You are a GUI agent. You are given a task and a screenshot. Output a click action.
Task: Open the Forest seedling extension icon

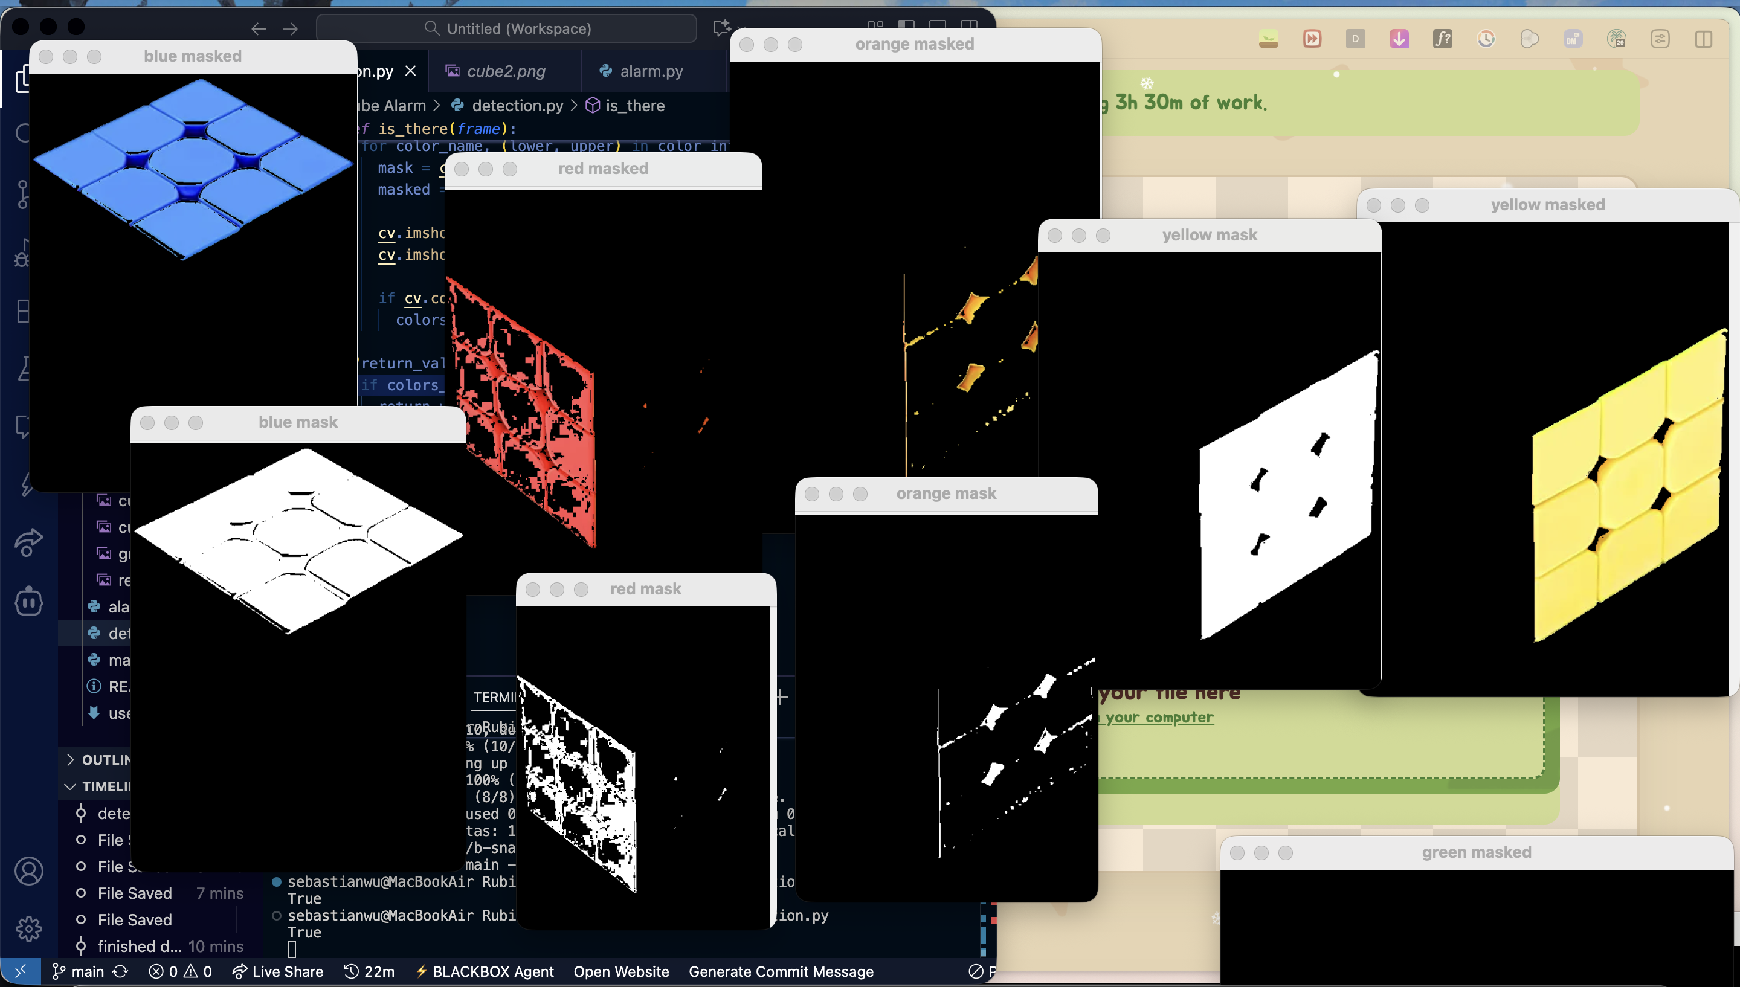1268,39
